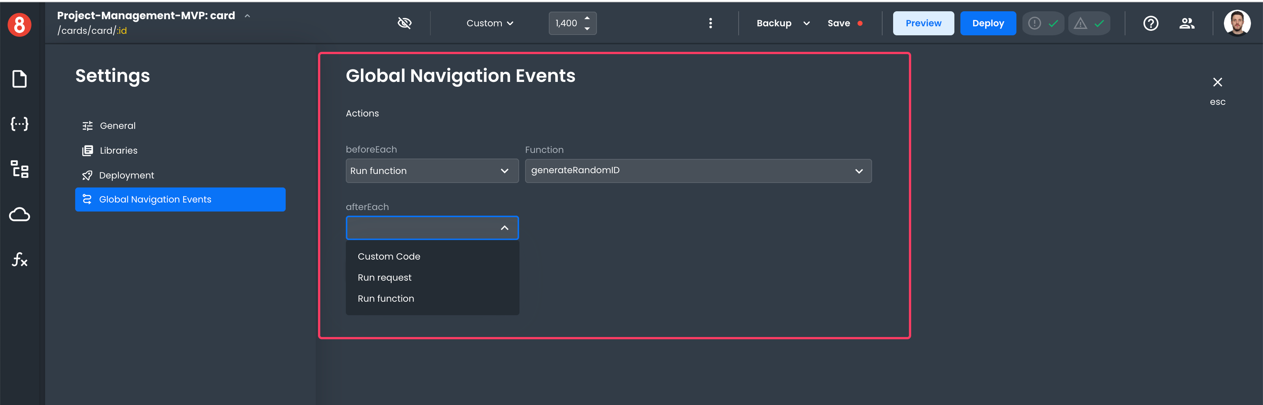1263x405 pixels.
Task: Open the component tree icon in sidebar
Action: pyautogui.click(x=20, y=169)
